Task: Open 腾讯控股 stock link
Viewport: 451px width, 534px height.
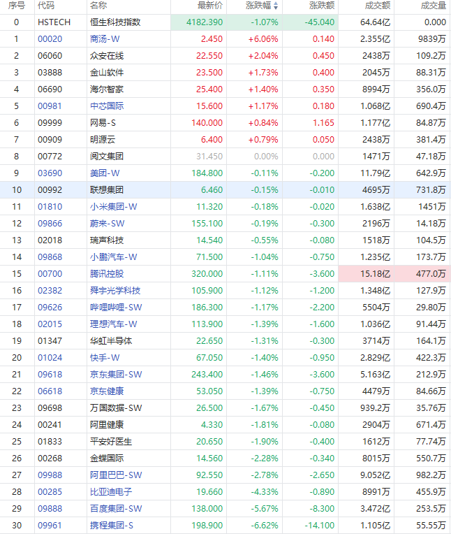Action: click(107, 274)
